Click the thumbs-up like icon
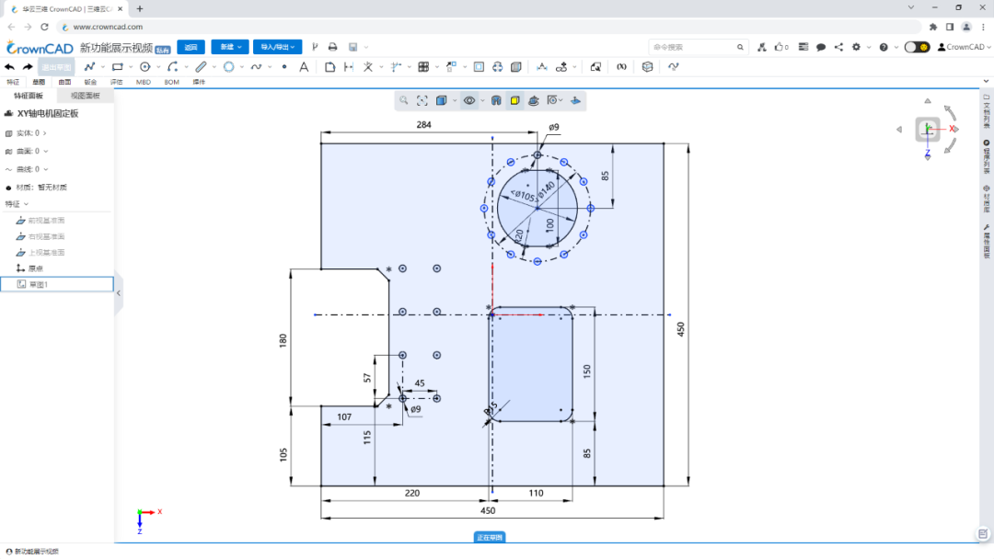This screenshot has height=559, width=994. [x=780, y=47]
